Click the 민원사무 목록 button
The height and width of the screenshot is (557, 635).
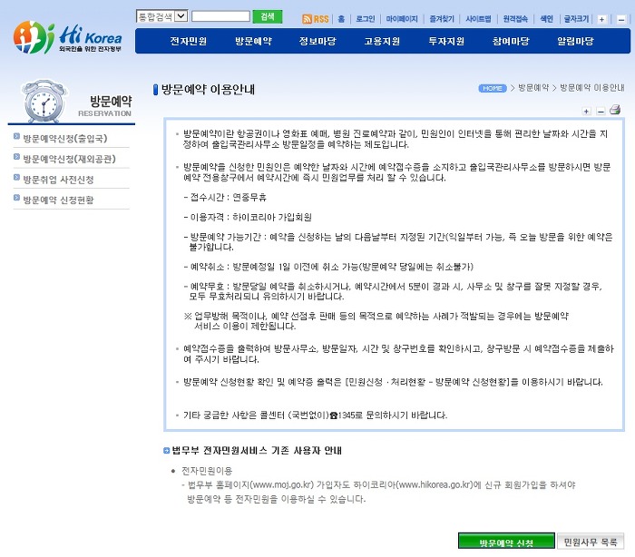(x=591, y=542)
